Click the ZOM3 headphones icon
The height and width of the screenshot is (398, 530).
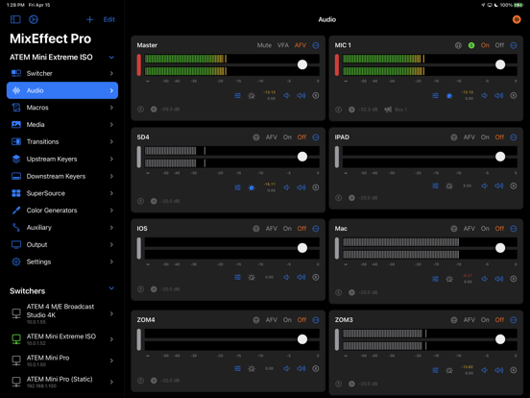tap(454, 320)
